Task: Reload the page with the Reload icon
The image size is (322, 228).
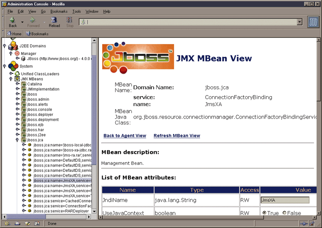Action: click(54, 20)
